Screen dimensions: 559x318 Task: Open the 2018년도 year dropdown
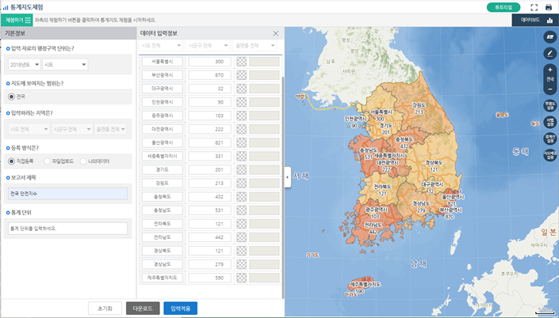(x=25, y=64)
